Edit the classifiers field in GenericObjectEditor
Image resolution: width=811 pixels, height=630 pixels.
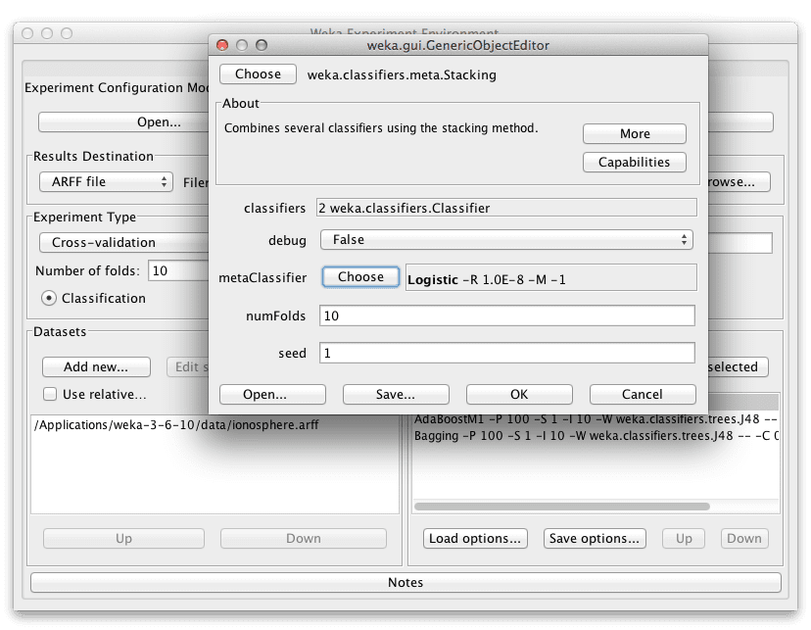point(506,208)
